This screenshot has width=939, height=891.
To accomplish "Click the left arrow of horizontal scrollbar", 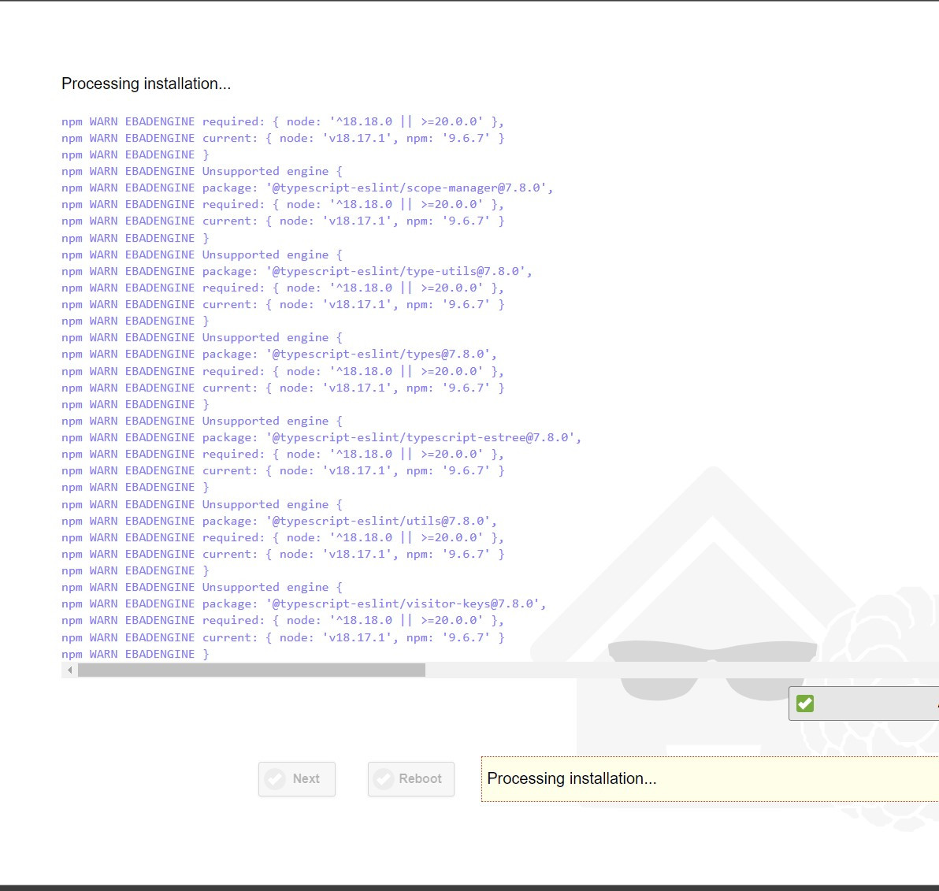I will (x=70, y=670).
